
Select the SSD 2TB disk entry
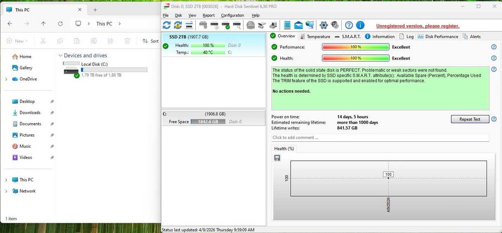click(213, 45)
